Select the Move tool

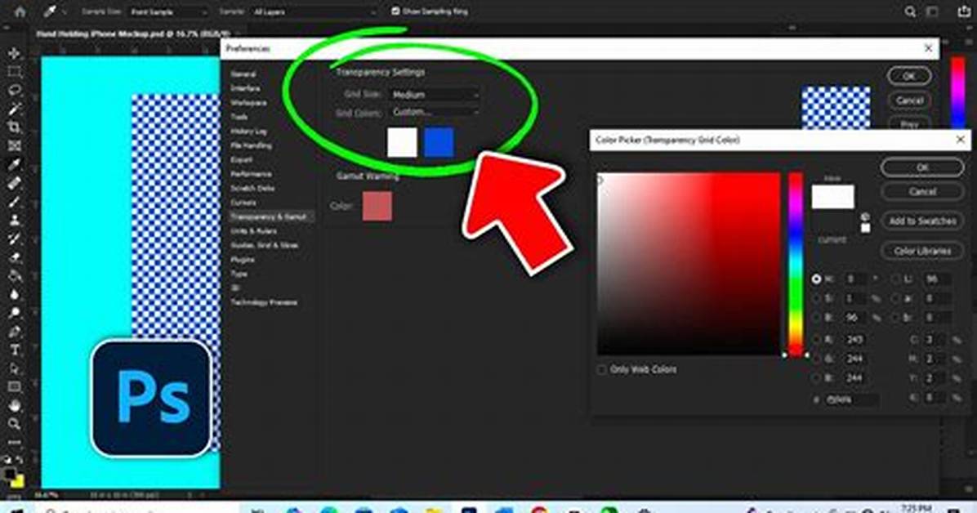point(15,54)
